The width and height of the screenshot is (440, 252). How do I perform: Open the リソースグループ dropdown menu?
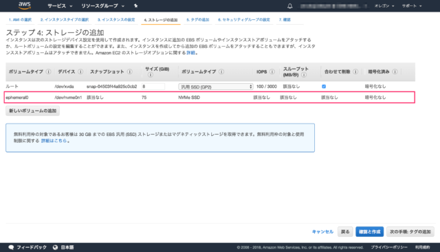click(102, 6)
